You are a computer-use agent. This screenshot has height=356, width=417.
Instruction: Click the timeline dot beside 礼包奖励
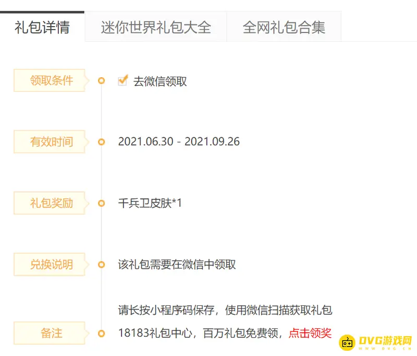[101, 204]
